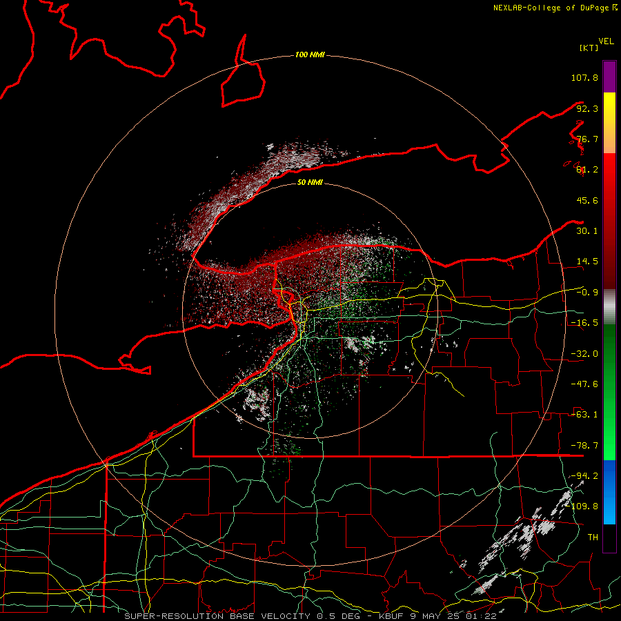Screen dimensions: 621x621
Task: Click the 100 NMI range ring label
Action: coord(310,55)
